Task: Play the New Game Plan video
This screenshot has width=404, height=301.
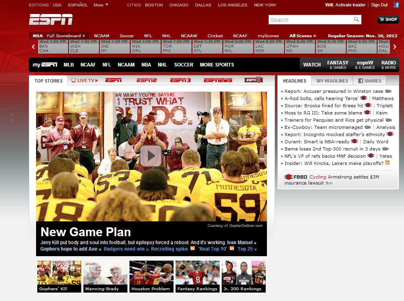Action: 151,156
